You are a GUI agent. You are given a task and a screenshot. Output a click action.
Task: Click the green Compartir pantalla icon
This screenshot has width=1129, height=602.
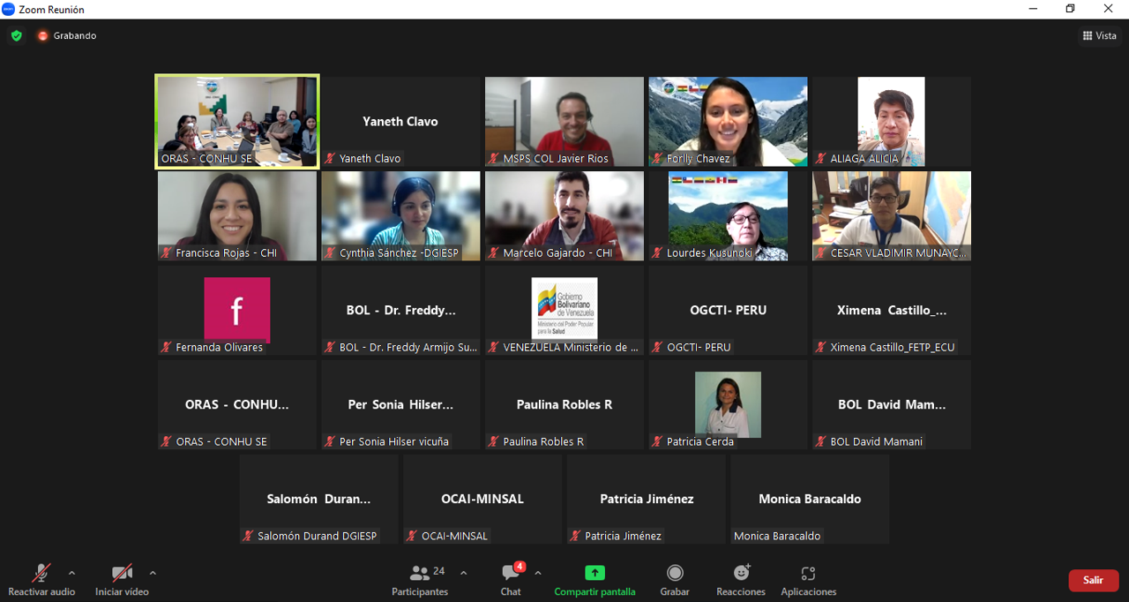pos(594,574)
